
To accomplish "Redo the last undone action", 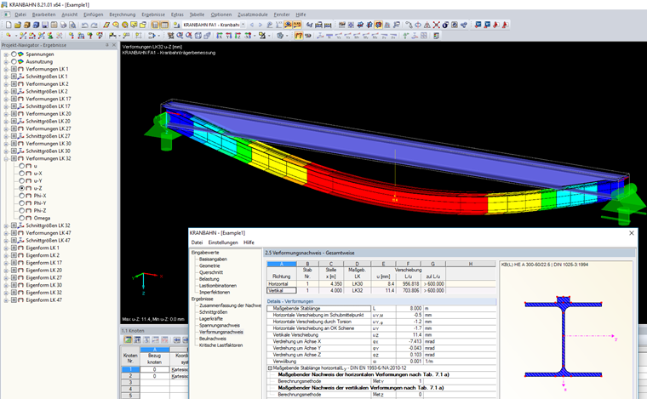I will tap(94, 25).
